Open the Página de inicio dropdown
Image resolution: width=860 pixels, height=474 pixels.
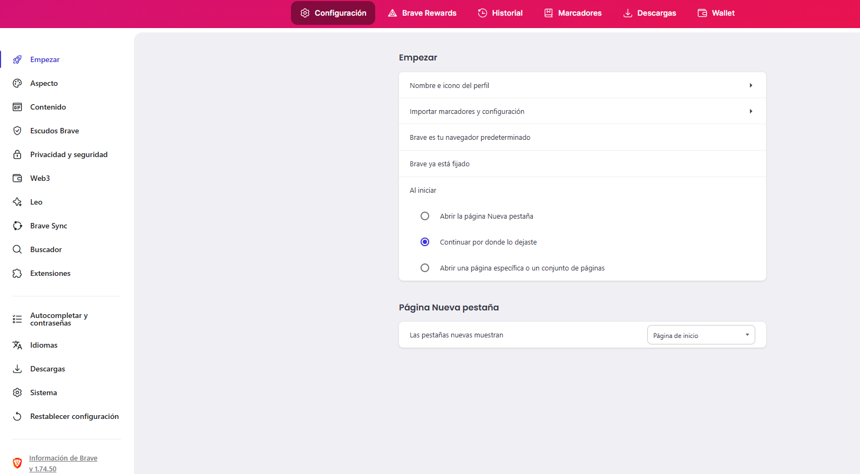[701, 335]
